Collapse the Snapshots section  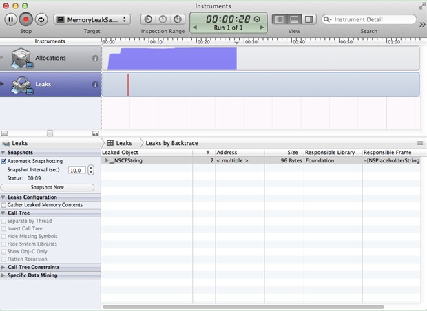pyautogui.click(x=3, y=152)
